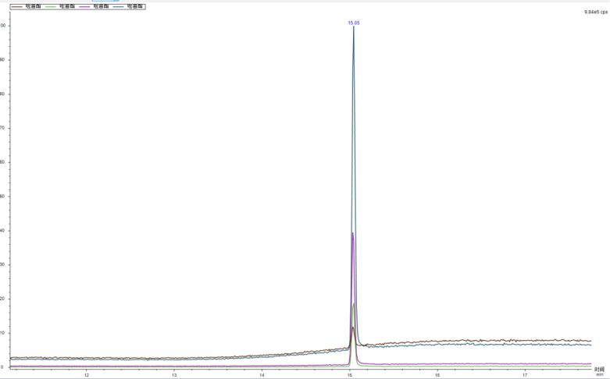The height and width of the screenshot is (379, 610).
Task: Click the time axis title above min
Action: (599, 369)
